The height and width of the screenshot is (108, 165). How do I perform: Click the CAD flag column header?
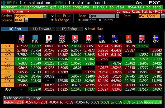[89, 39]
